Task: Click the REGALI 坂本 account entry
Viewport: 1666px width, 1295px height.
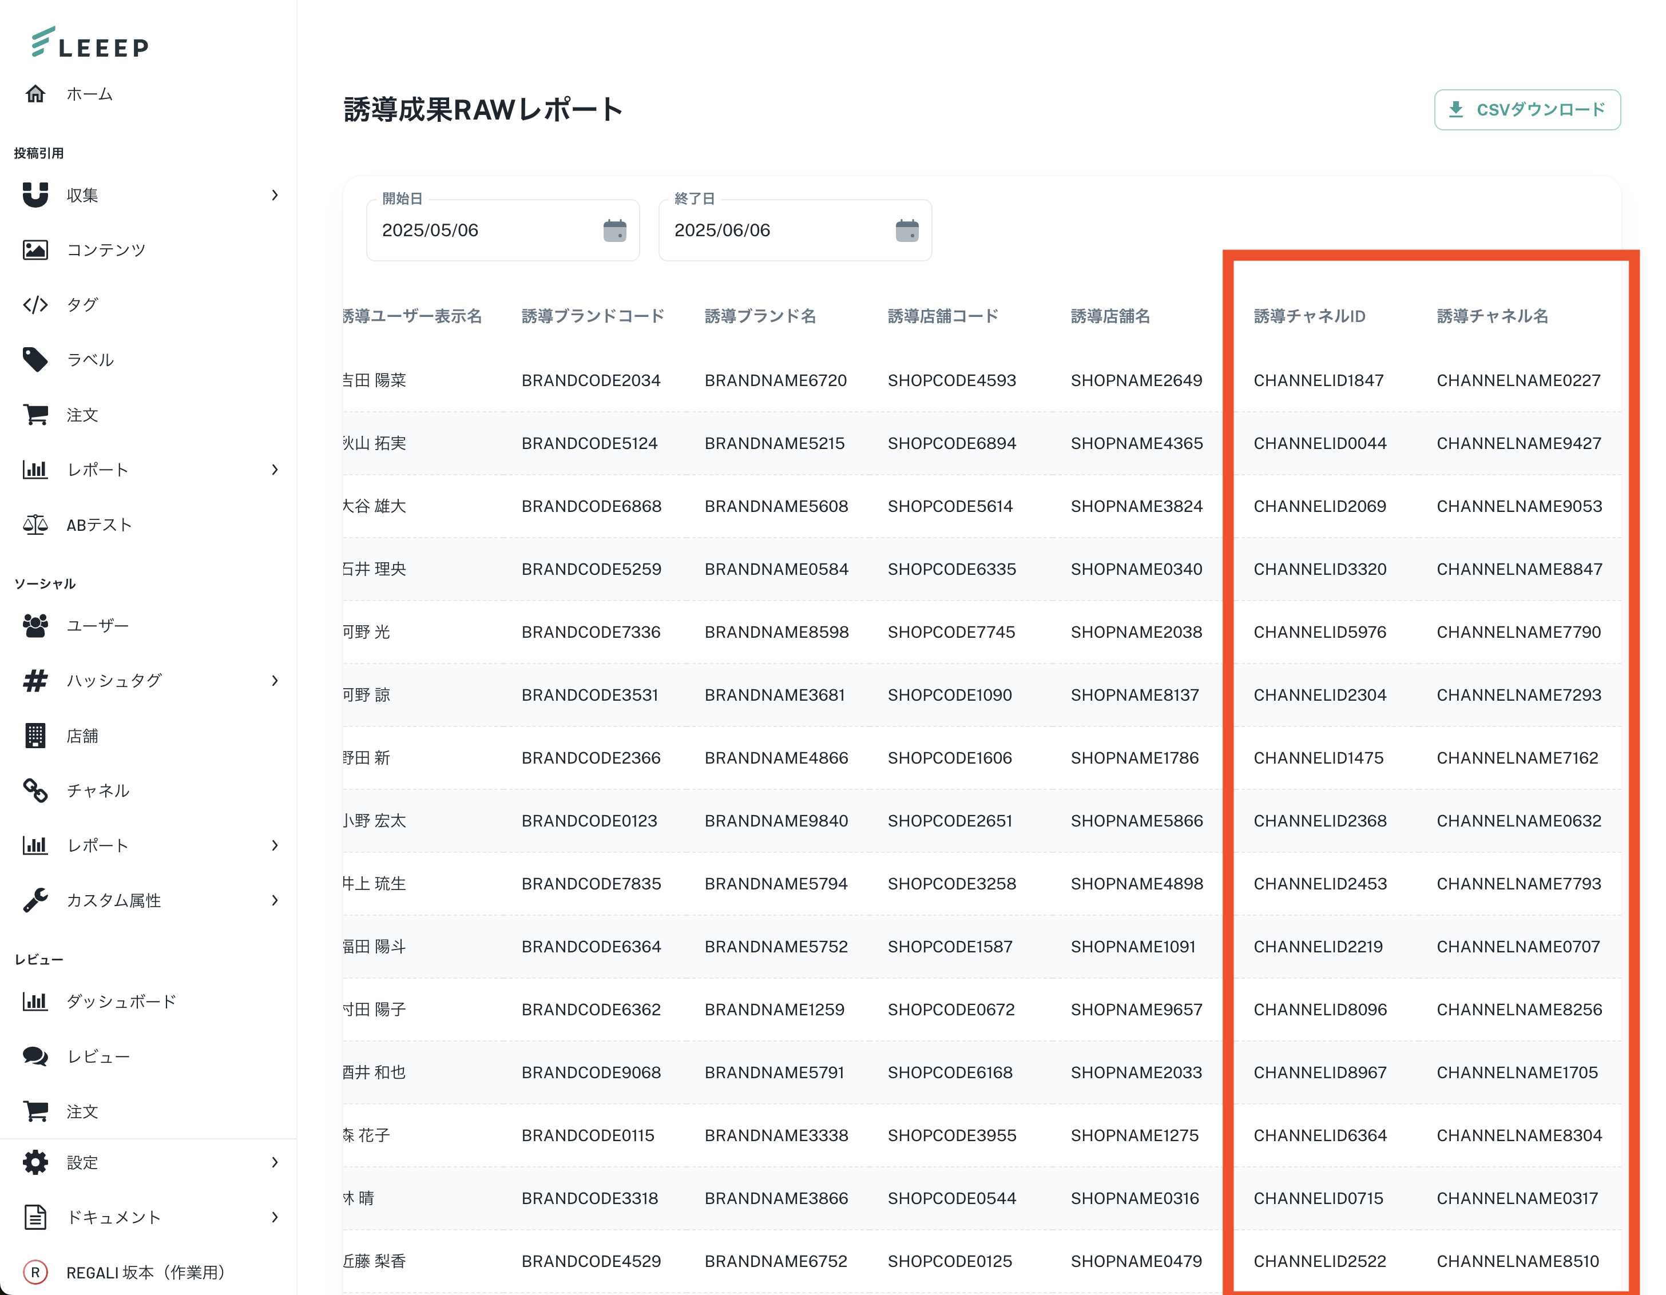Action: pyautogui.click(x=145, y=1272)
